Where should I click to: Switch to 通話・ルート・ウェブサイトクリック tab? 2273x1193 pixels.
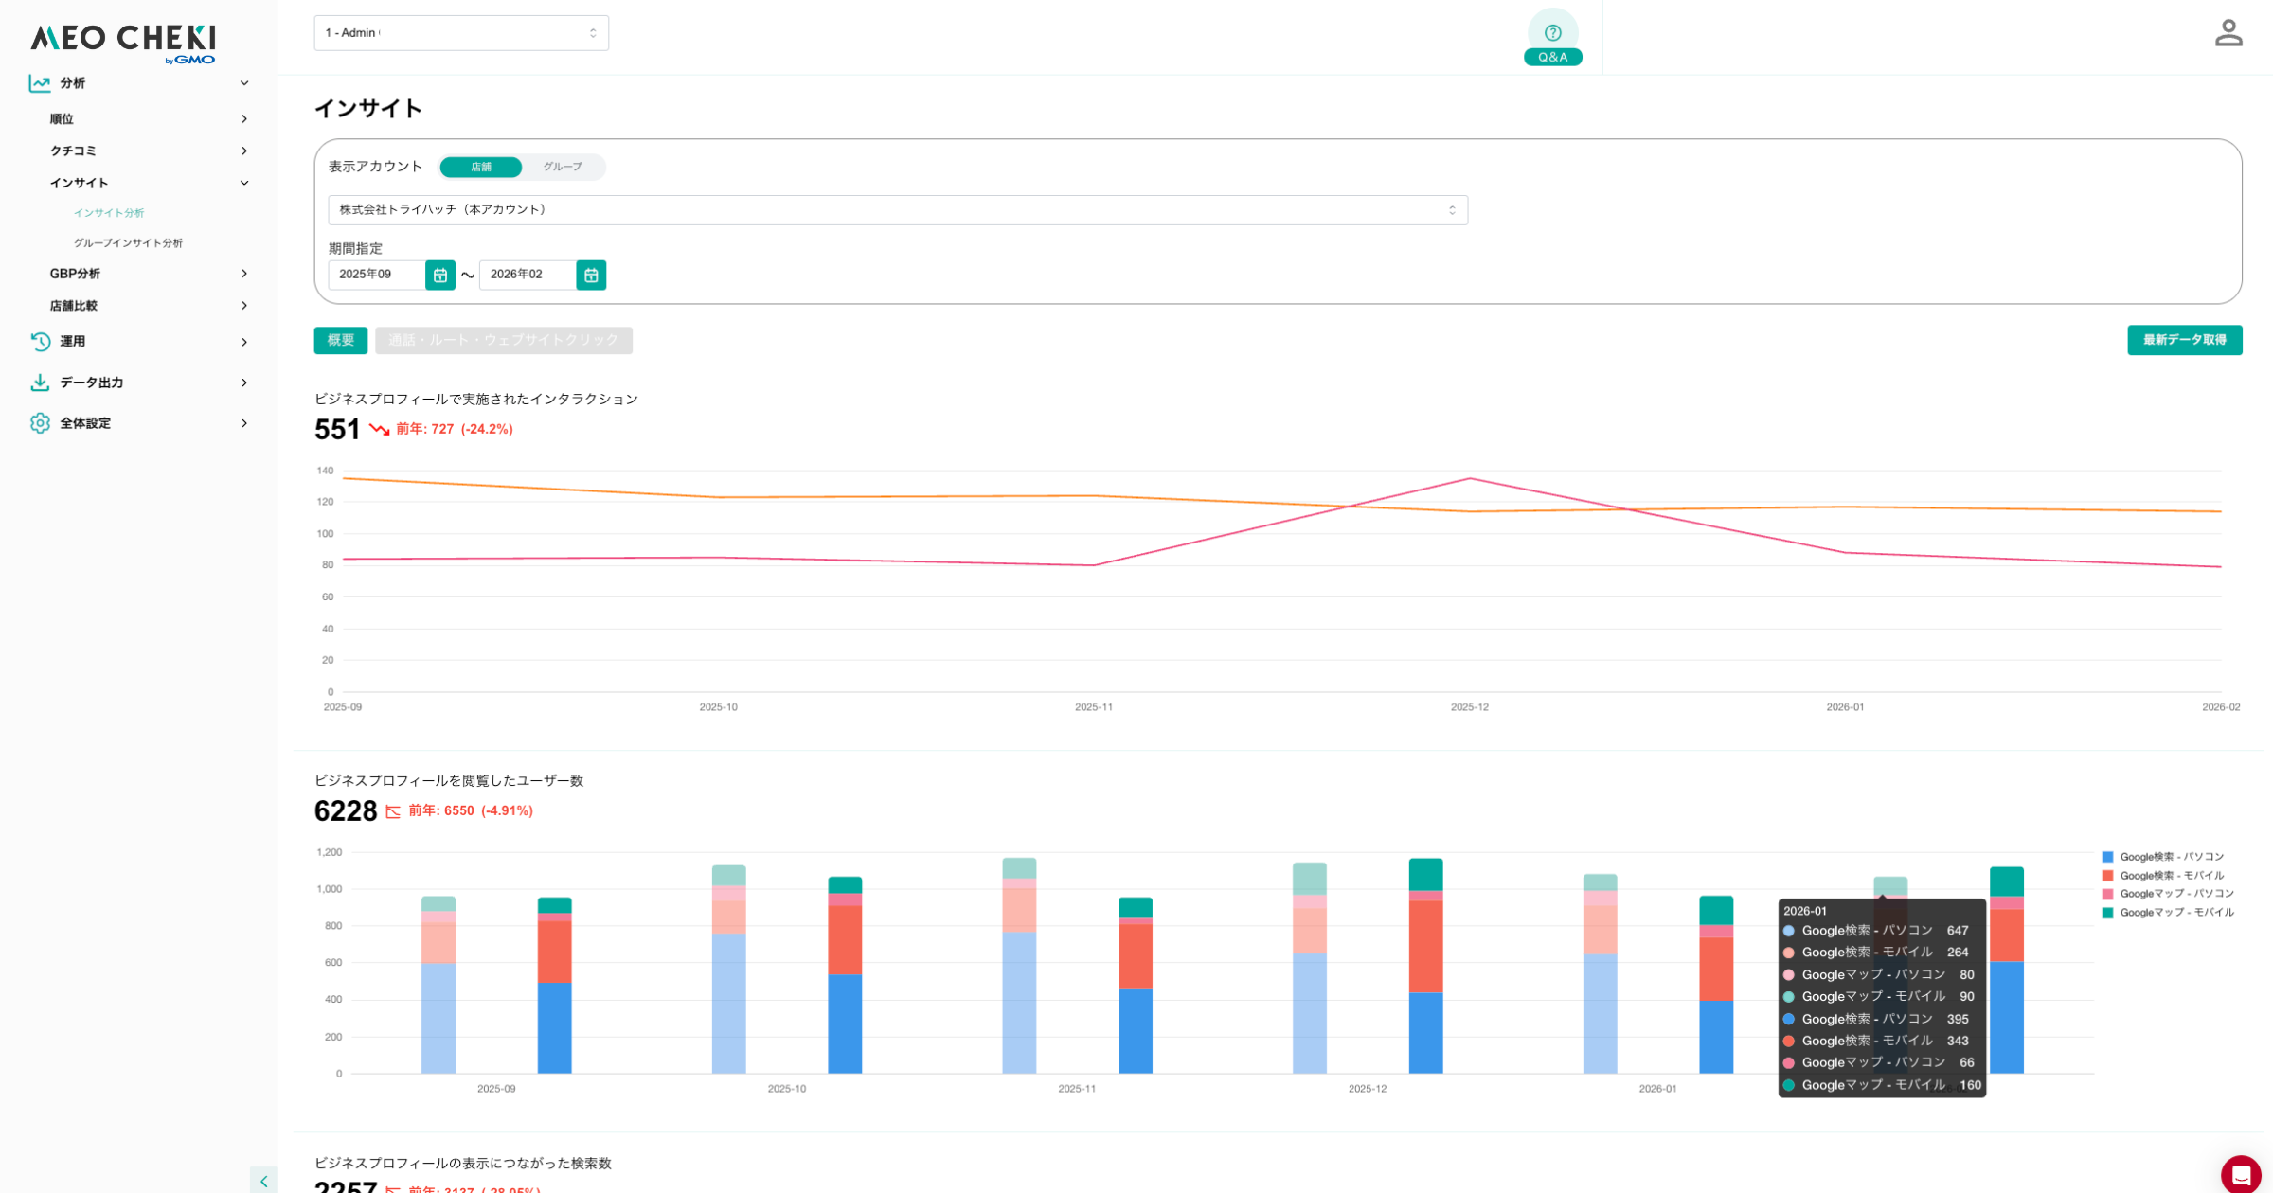click(503, 341)
